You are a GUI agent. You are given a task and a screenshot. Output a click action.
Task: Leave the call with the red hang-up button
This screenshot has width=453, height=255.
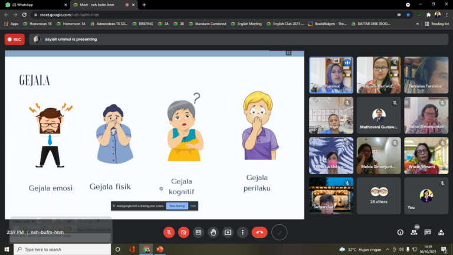(x=260, y=233)
